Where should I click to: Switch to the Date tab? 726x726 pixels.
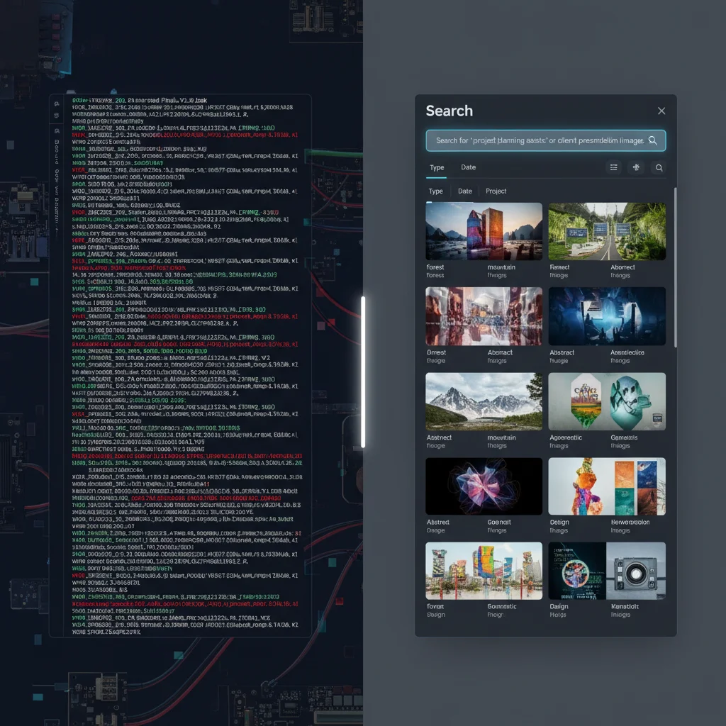click(x=468, y=167)
